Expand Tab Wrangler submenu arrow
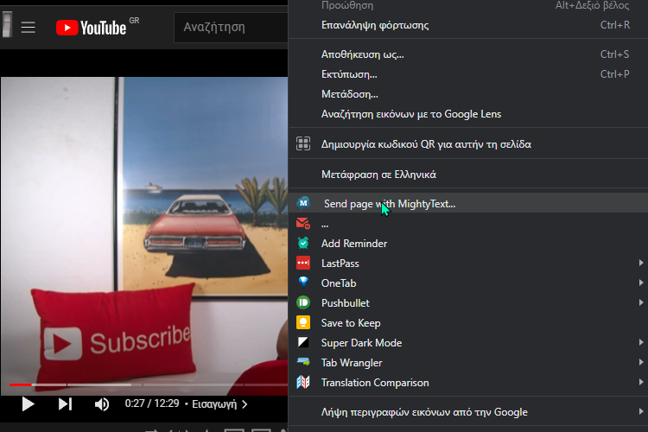Image resolution: width=648 pixels, height=432 pixels. click(x=640, y=362)
